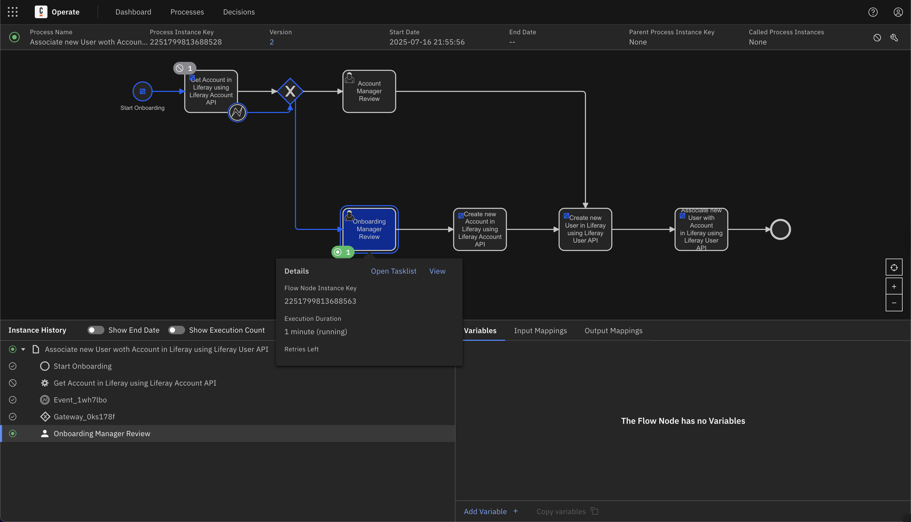Click the View link in Details
Screen dimensions: 911x522
(437, 271)
